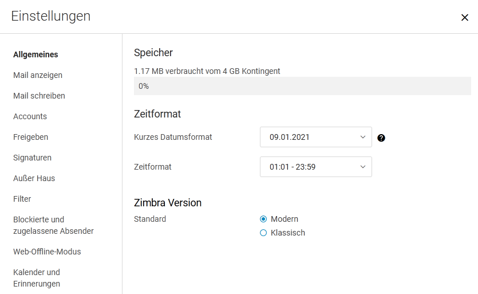This screenshot has height=294, width=478.
Task: Click the storage usage 0% bar
Action: point(302,86)
